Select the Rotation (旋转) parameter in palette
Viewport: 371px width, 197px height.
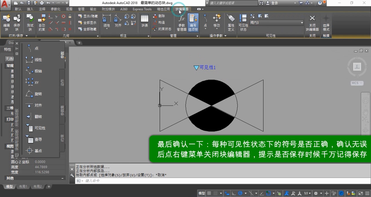(x=34, y=94)
